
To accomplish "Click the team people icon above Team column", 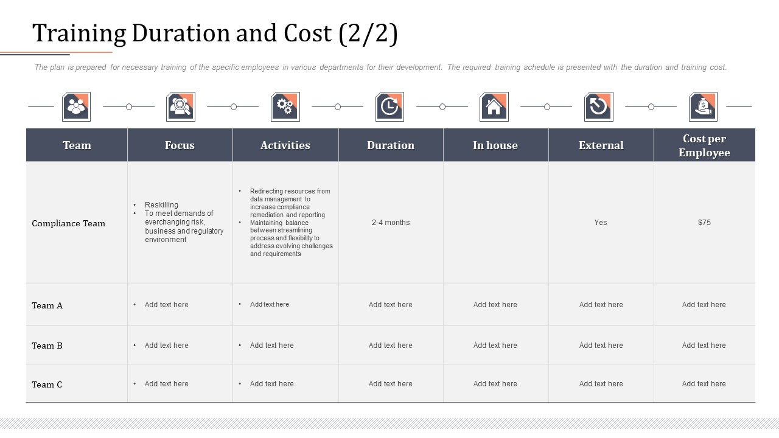I will pos(77,106).
